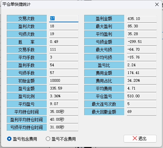Click the blue 平仓盈亏 label
163x148 pixels.
point(104,96)
